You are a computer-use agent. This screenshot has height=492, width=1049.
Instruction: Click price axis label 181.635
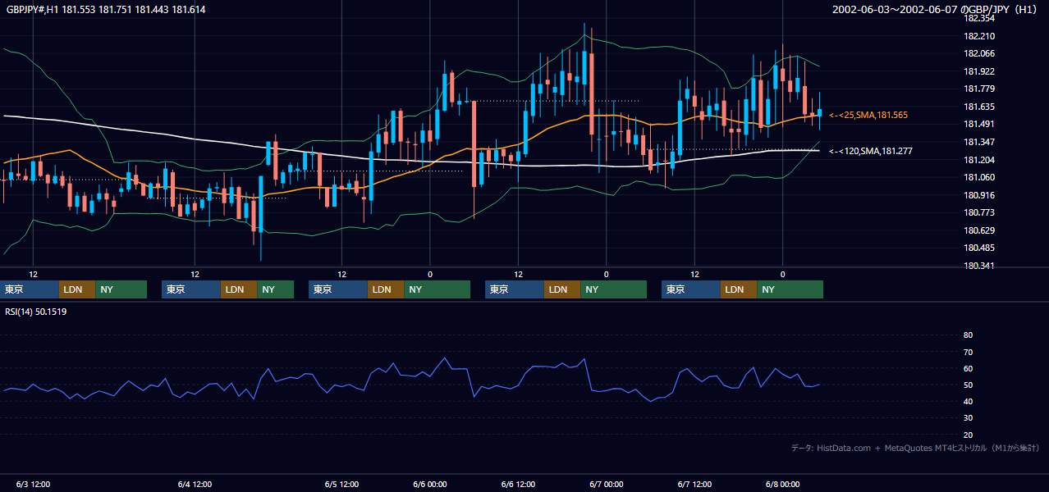pos(978,107)
